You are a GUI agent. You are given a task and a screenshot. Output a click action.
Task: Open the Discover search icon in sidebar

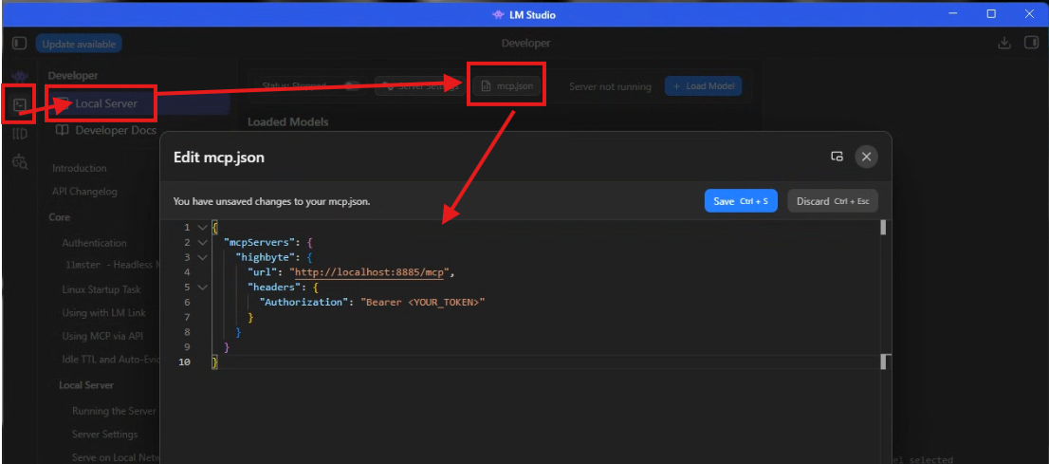point(20,161)
